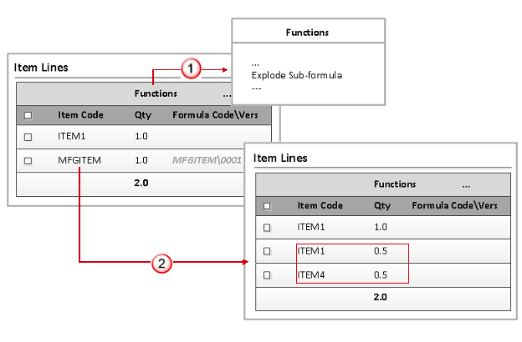Click the numbered callout circle 2
522x342 pixels.
coord(163,263)
